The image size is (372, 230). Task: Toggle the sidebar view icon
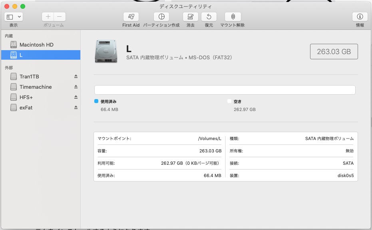point(10,17)
